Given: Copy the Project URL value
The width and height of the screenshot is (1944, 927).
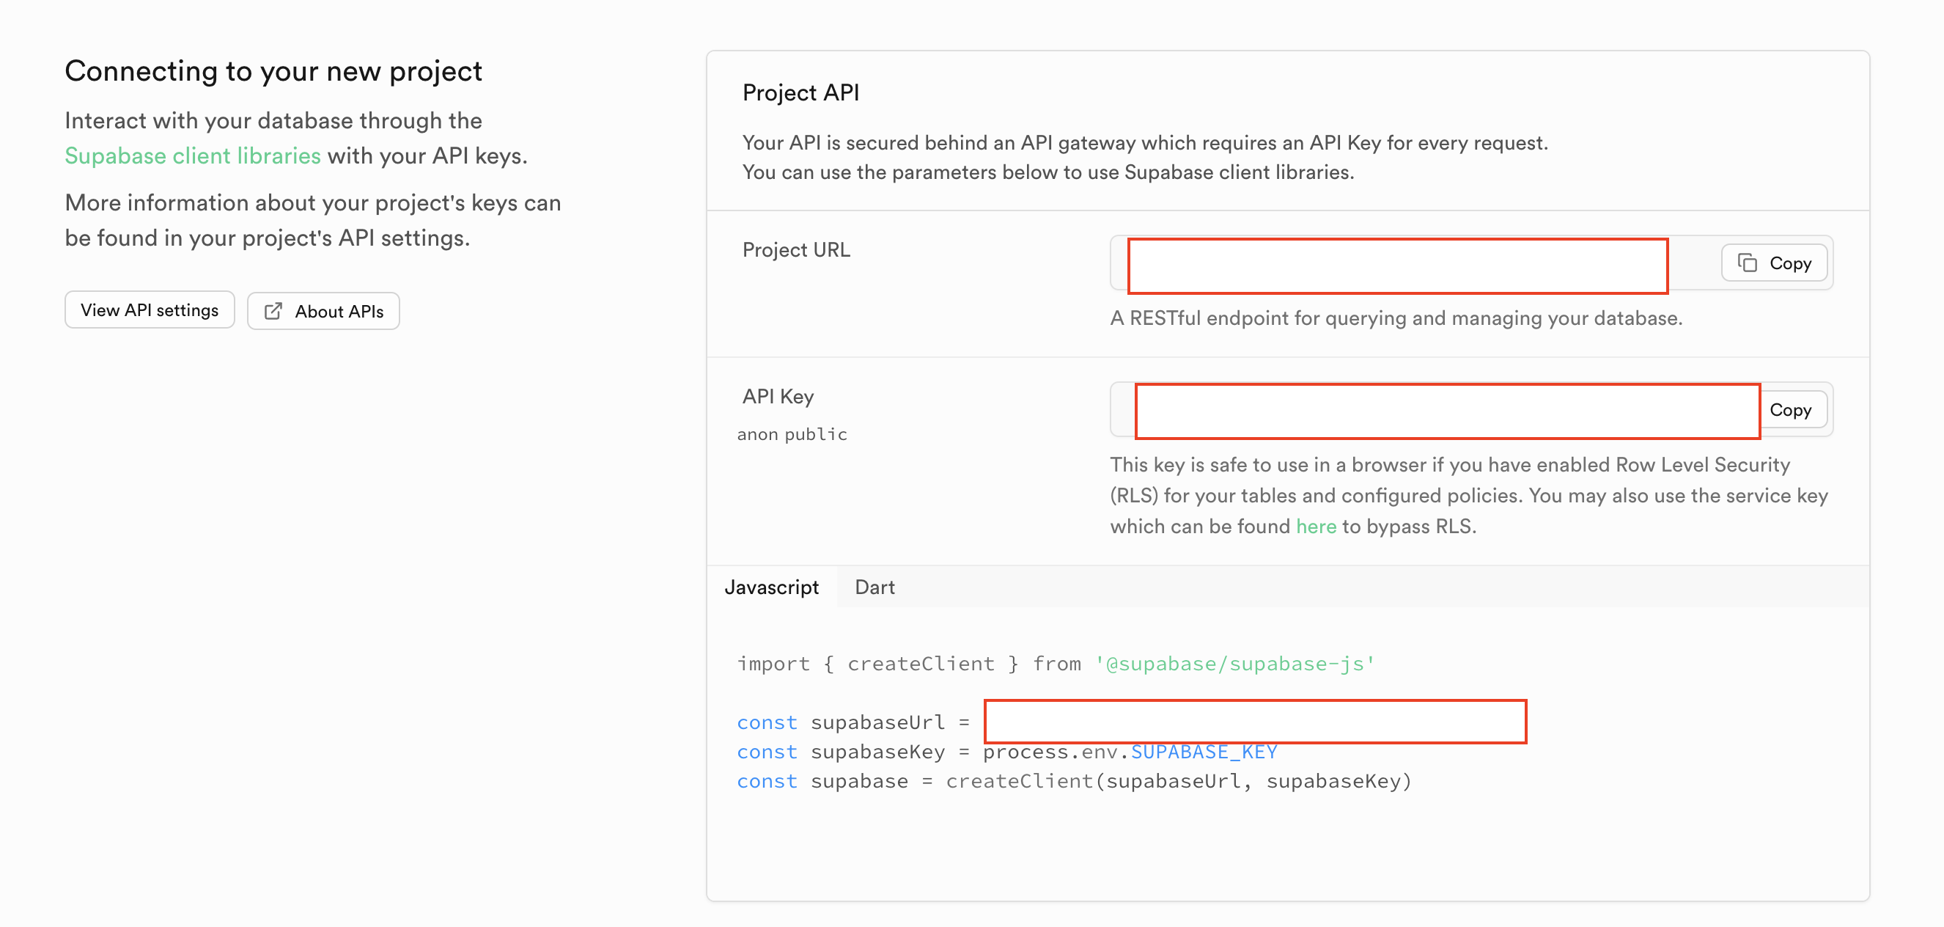Looking at the screenshot, I should pos(1773,263).
